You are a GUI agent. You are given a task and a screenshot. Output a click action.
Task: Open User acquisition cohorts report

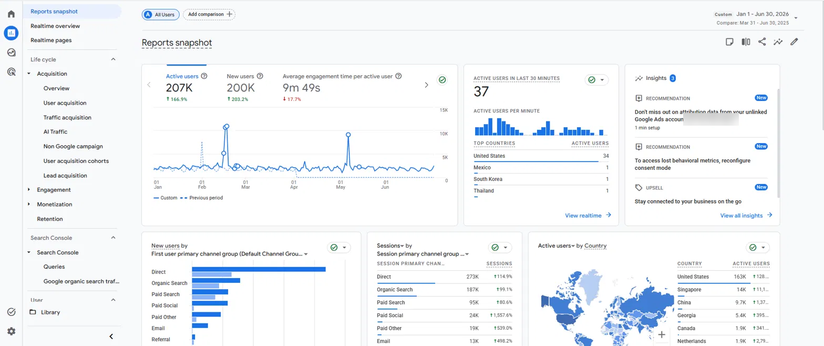pos(76,161)
